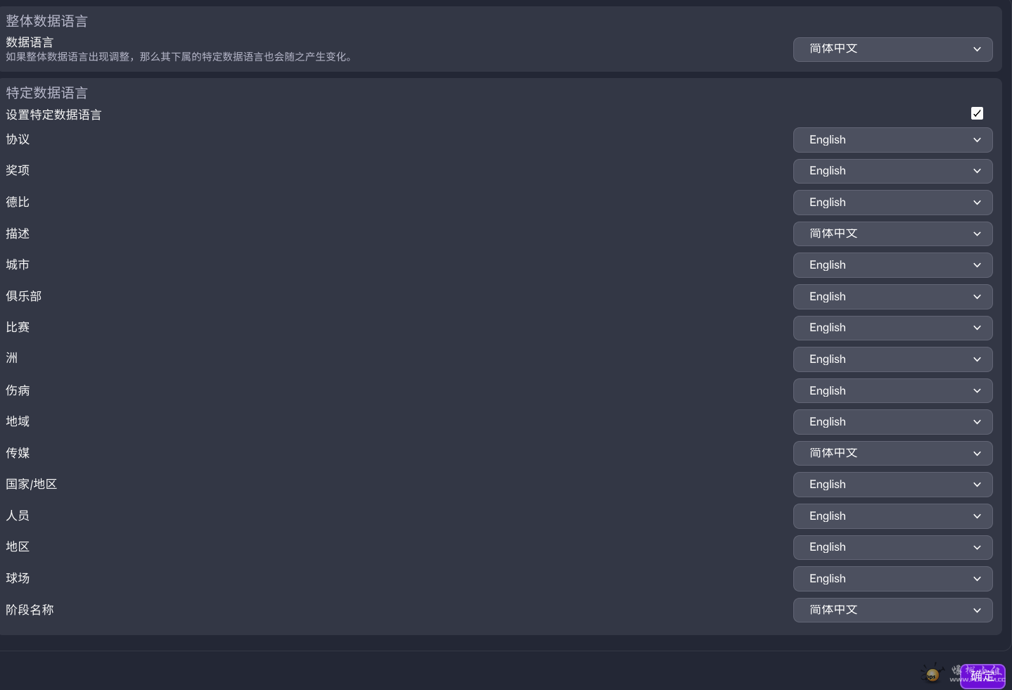This screenshot has width=1012, height=690.
Task: Open the 传媒 language dropdown
Action: [892, 453]
